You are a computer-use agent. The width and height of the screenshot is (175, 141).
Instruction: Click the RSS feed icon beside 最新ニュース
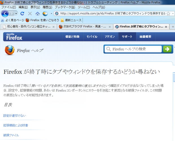click(x=62, y=20)
